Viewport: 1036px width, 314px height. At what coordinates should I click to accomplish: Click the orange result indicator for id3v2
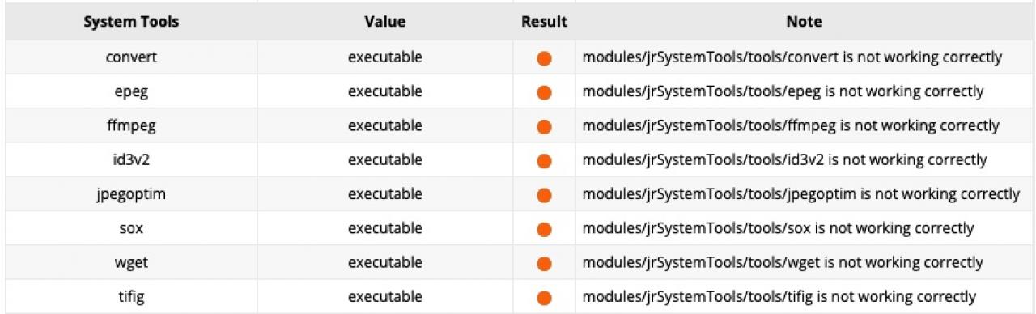pos(544,161)
